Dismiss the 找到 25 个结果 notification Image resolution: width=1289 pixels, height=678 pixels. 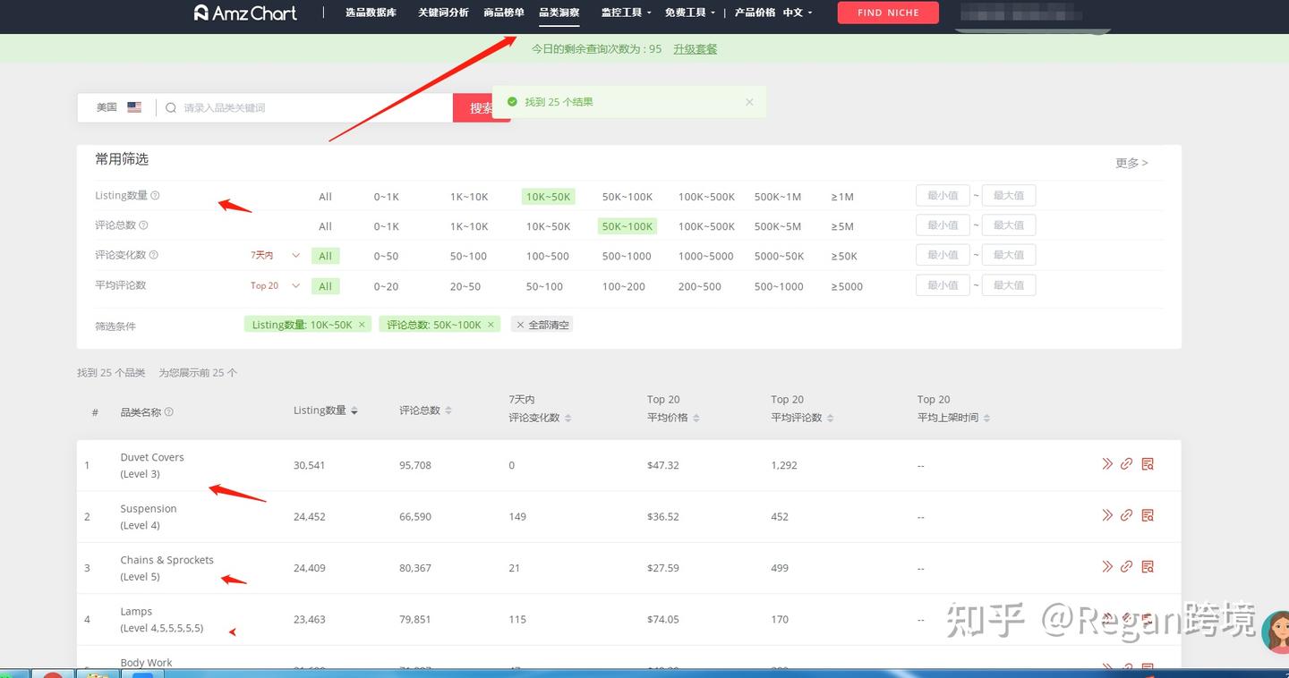(749, 102)
